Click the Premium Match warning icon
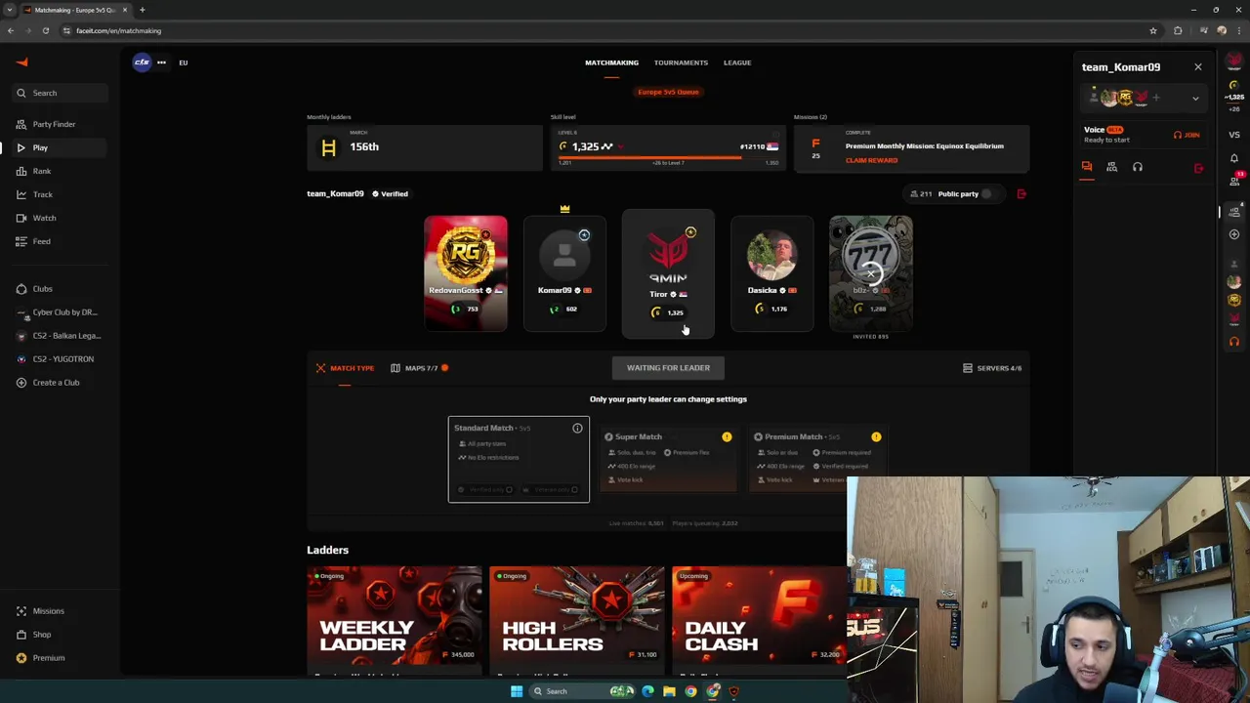 (x=876, y=437)
